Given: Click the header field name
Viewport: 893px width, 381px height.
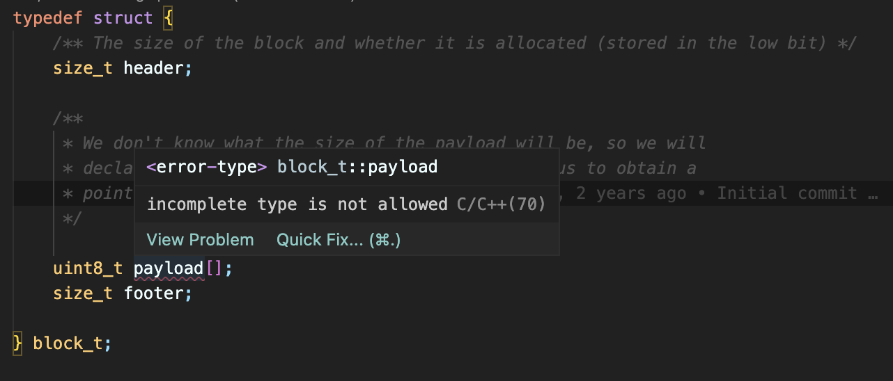Looking at the screenshot, I should [153, 68].
